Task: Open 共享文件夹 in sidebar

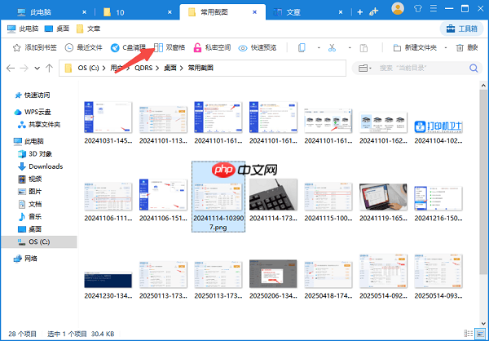Action: [39, 125]
